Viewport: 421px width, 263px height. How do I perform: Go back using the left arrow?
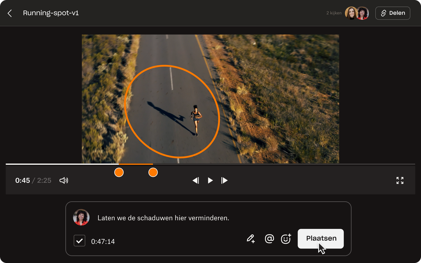pyautogui.click(x=10, y=13)
